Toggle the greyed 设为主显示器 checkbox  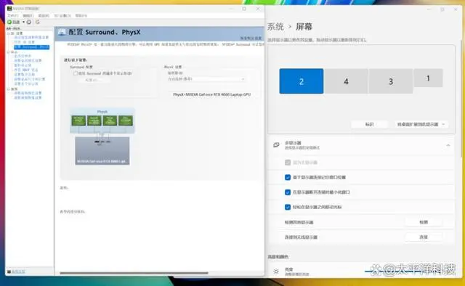(288, 163)
